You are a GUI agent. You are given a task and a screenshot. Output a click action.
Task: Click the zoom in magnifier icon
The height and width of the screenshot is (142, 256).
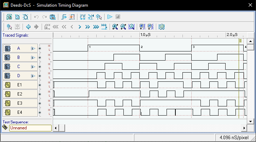[115, 26]
